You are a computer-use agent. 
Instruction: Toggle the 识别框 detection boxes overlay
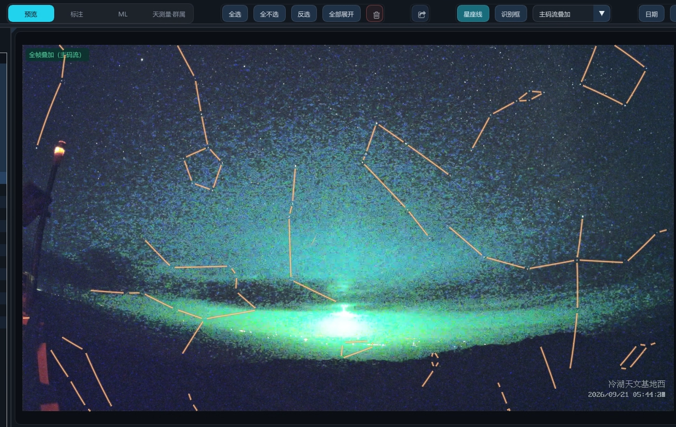click(x=511, y=14)
